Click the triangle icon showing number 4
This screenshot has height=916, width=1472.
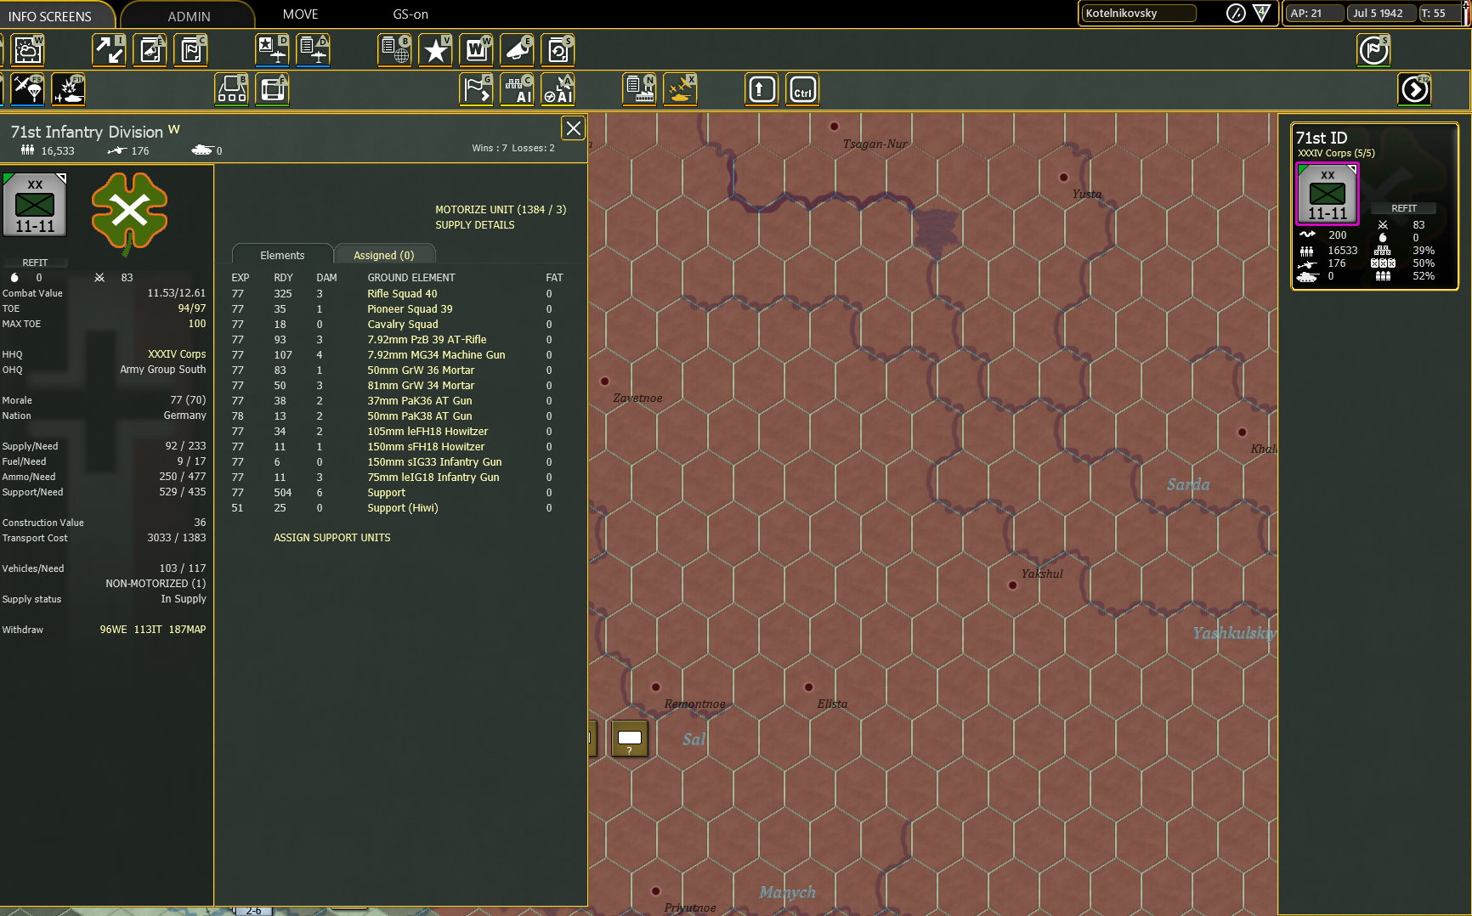tap(1262, 13)
